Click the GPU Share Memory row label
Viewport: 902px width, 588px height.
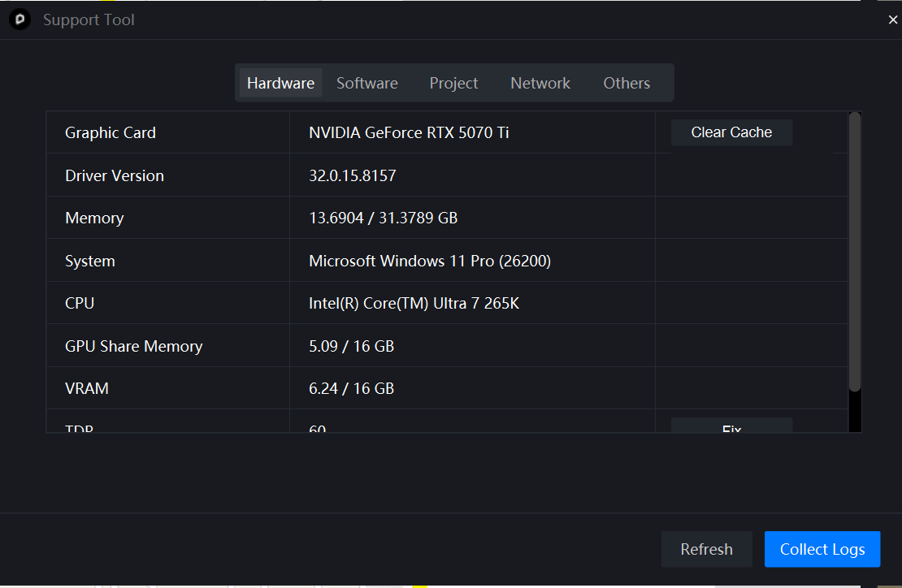point(134,346)
